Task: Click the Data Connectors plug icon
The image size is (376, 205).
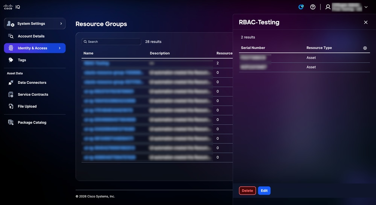Action: [x=11, y=83]
